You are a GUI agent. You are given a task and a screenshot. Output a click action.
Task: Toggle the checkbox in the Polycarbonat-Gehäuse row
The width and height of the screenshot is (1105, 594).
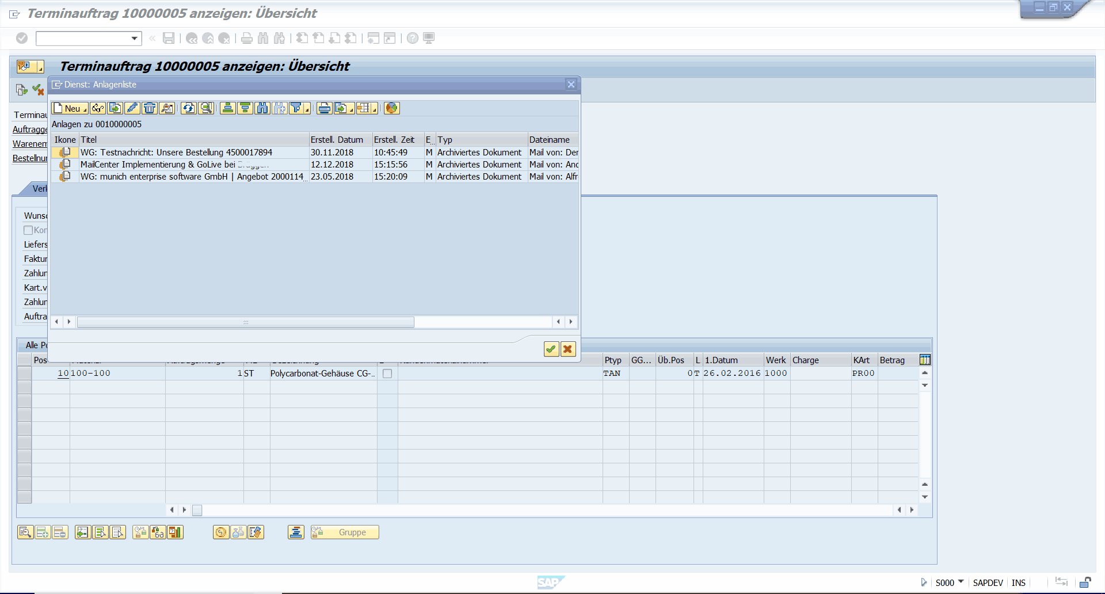tap(387, 374)
